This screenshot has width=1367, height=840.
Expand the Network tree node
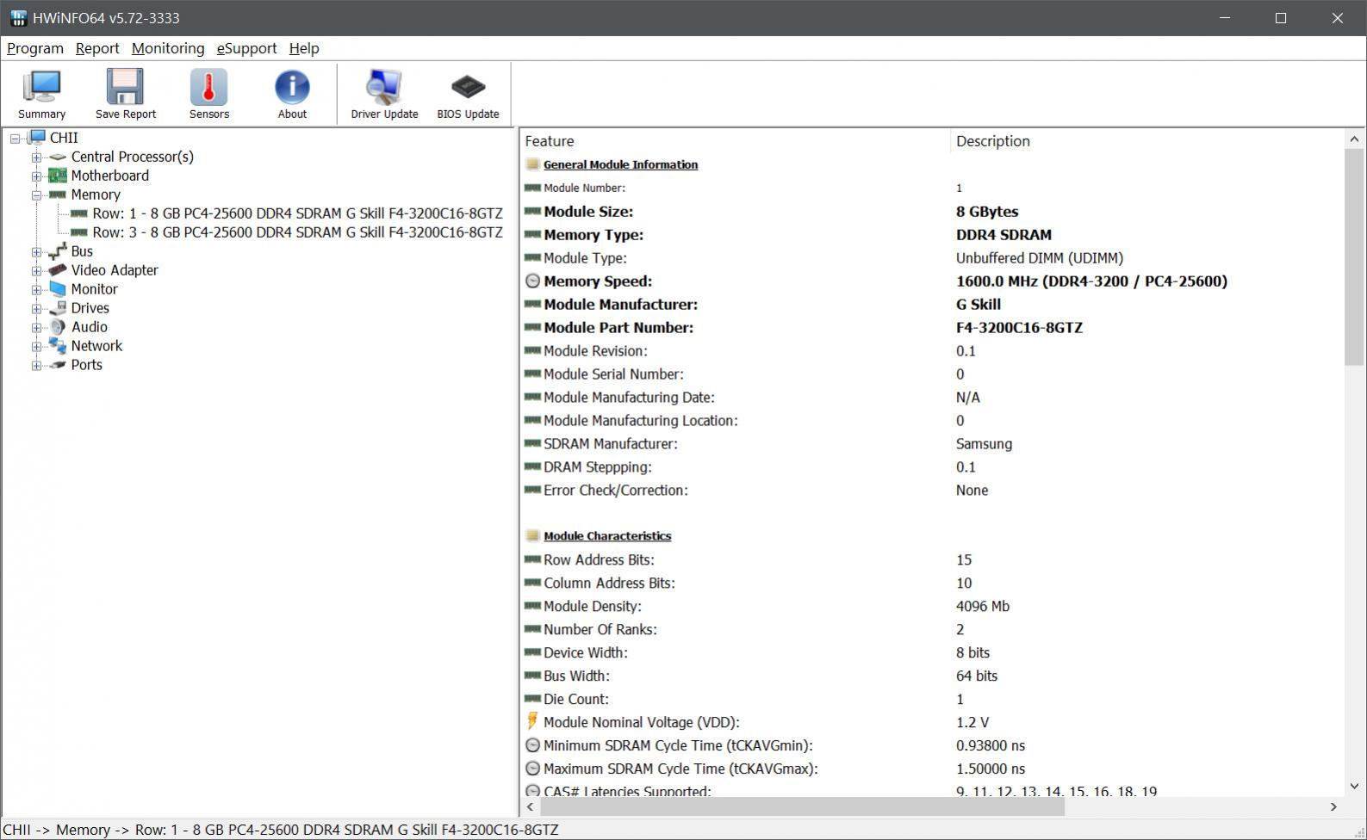[x=37, y=346]
